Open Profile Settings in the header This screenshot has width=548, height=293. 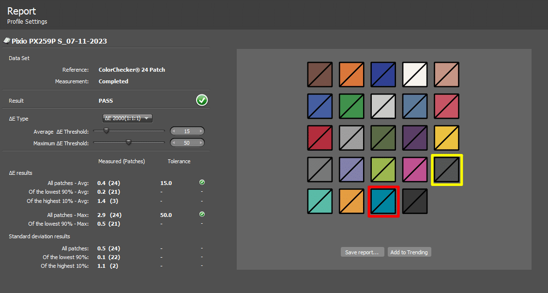[x=27, y=22]
